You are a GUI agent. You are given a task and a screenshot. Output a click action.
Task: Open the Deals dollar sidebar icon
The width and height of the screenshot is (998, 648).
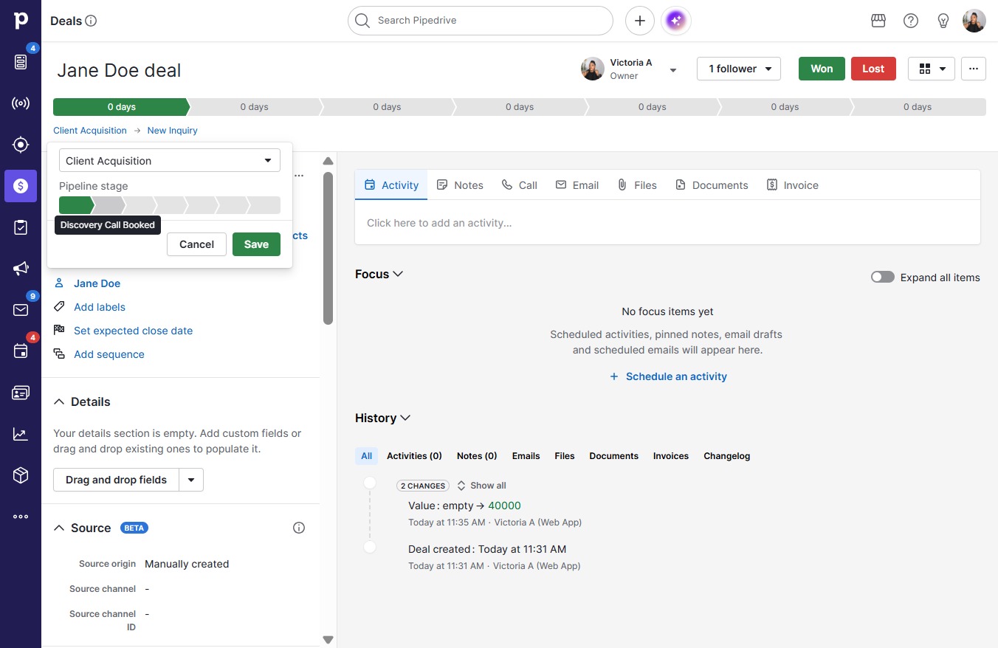(21, 186)
